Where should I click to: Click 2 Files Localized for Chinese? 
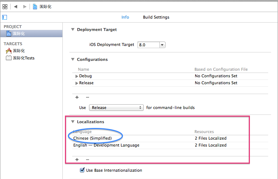[x=211, y=138]
